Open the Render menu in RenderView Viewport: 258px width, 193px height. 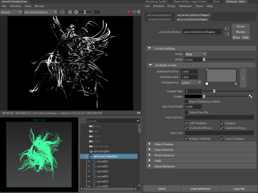coord(40,6)
